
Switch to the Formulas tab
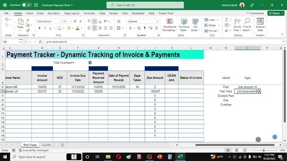89,13
